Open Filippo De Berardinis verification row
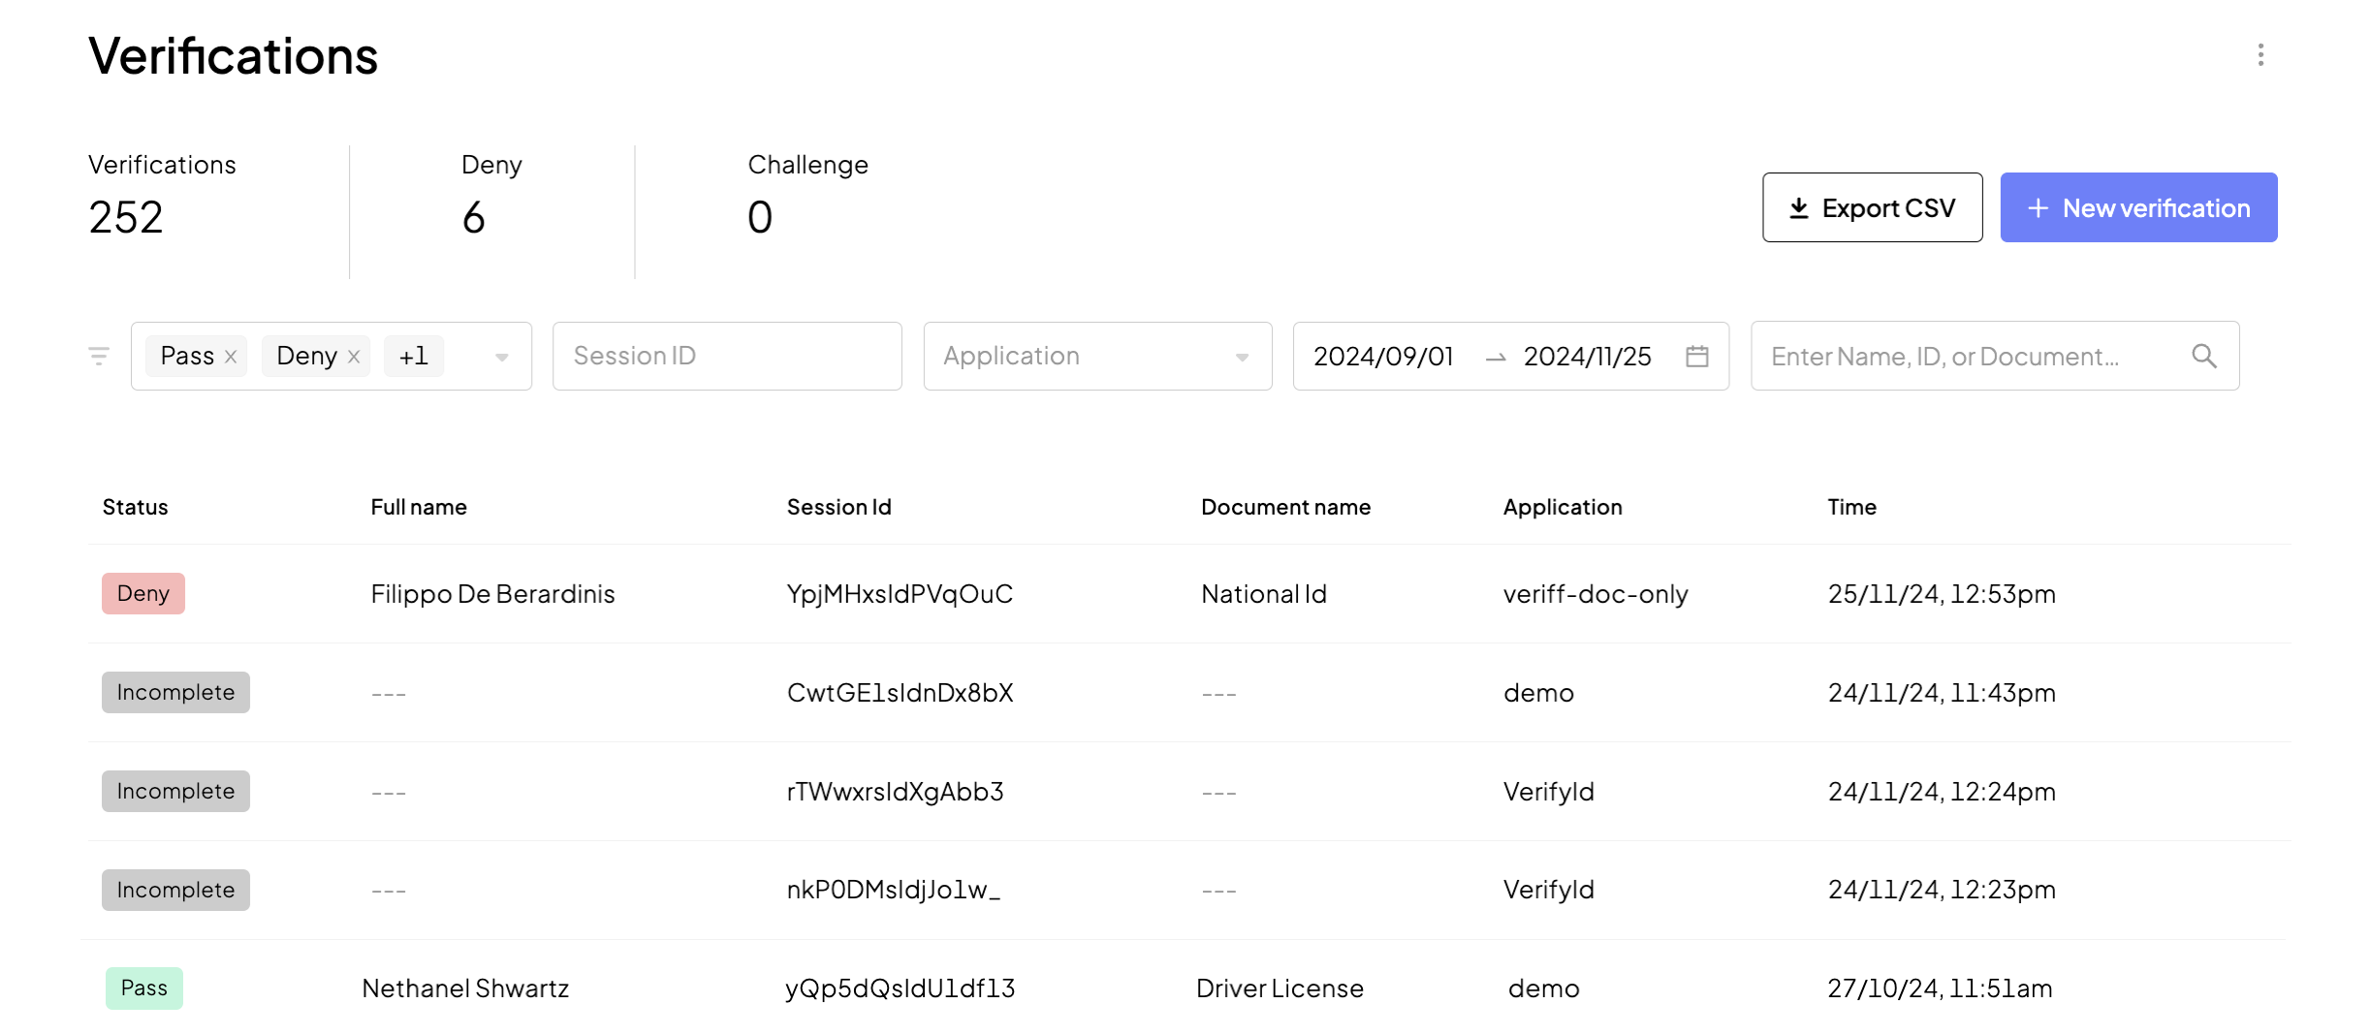This screenshot has width=2371, height=1035. click(492, 594)
